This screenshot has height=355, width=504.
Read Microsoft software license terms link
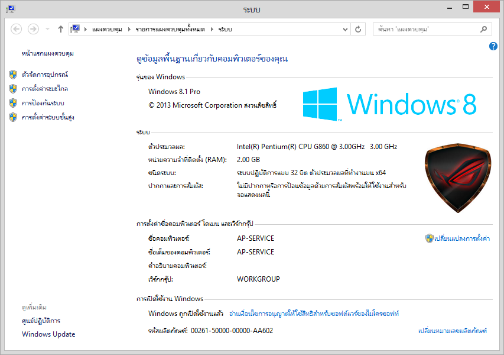pos(314,314)
